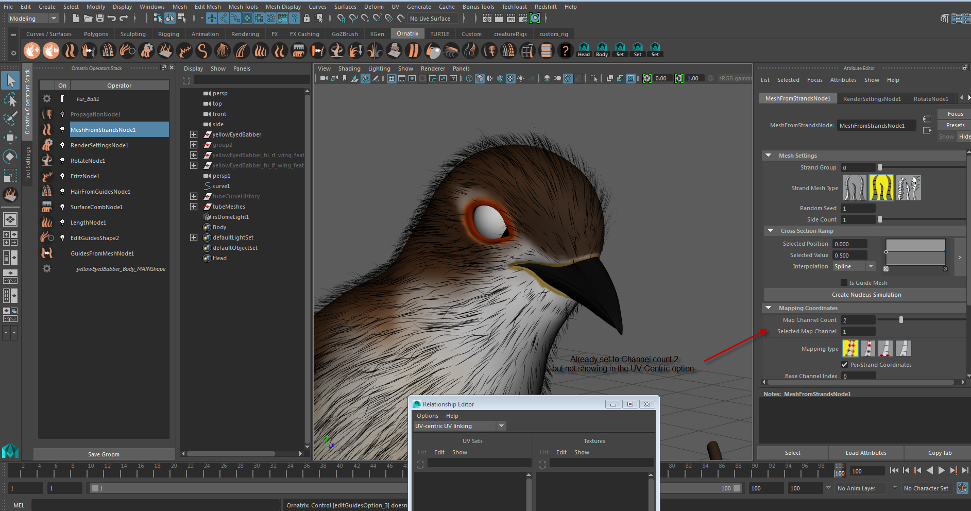The image size is (971, 511).
Task: Pick the first Mapping Type icon
Action: pyautogui.click(x=850, y=349)
